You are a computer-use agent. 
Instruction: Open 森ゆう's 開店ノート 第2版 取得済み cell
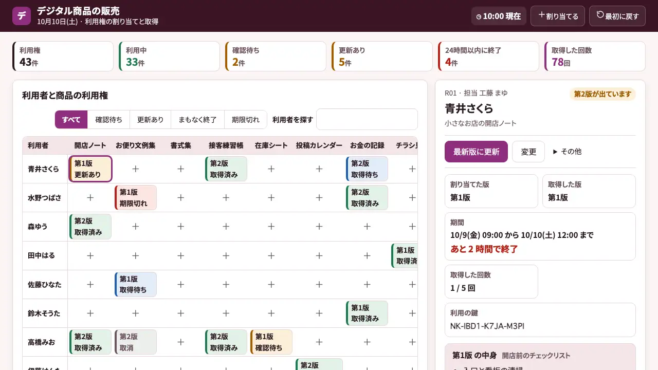point(90,227)
